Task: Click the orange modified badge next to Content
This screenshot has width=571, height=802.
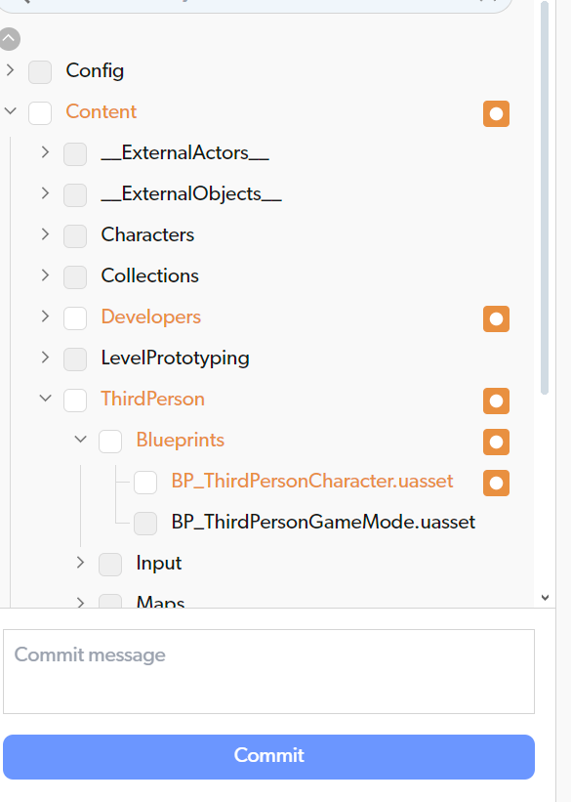Action: click(x=496, y=113)
